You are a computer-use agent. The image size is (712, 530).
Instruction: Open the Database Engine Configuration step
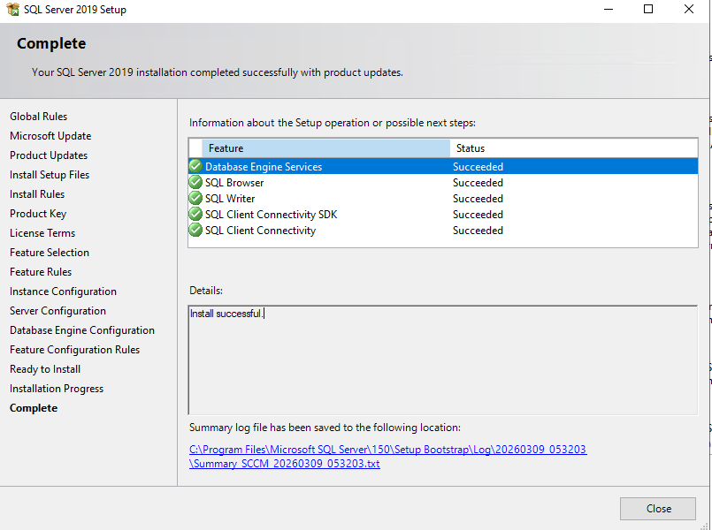point(82,330)
